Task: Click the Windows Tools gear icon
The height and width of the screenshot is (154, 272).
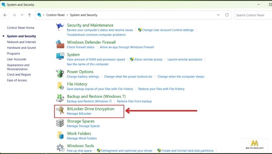Action: click(60, 148)
